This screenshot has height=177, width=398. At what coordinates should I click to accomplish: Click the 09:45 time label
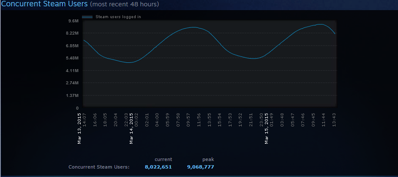click(313, 120)
